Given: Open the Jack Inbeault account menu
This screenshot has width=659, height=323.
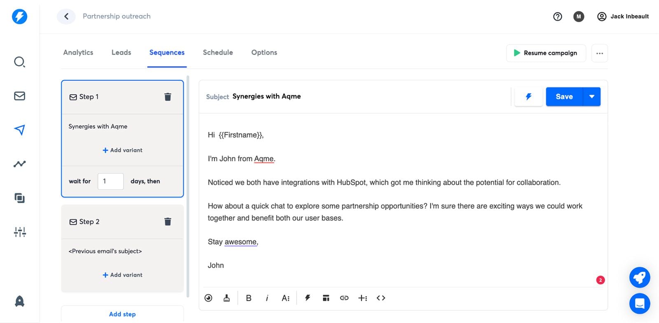Looking at the screenshot, I should point(623,16).
